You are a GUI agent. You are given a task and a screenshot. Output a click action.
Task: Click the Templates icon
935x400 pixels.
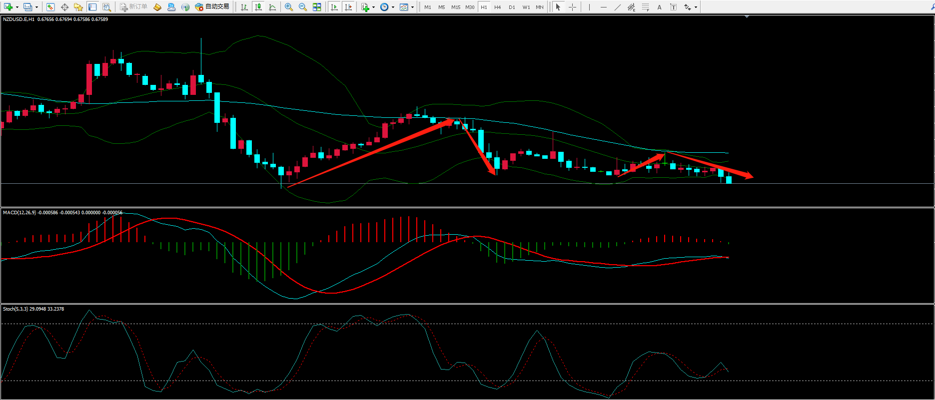pos(404,7)
